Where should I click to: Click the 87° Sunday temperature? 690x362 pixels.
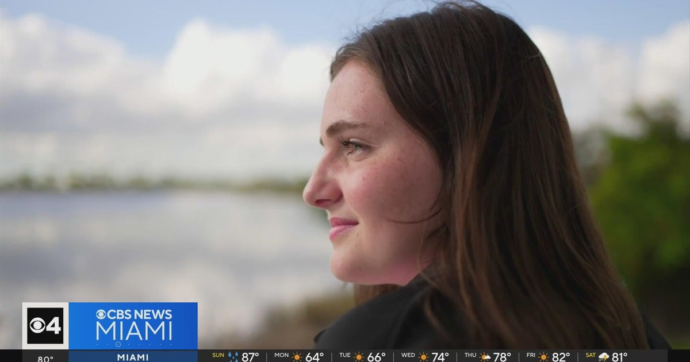pyautogui.click(x=250, y=357)
